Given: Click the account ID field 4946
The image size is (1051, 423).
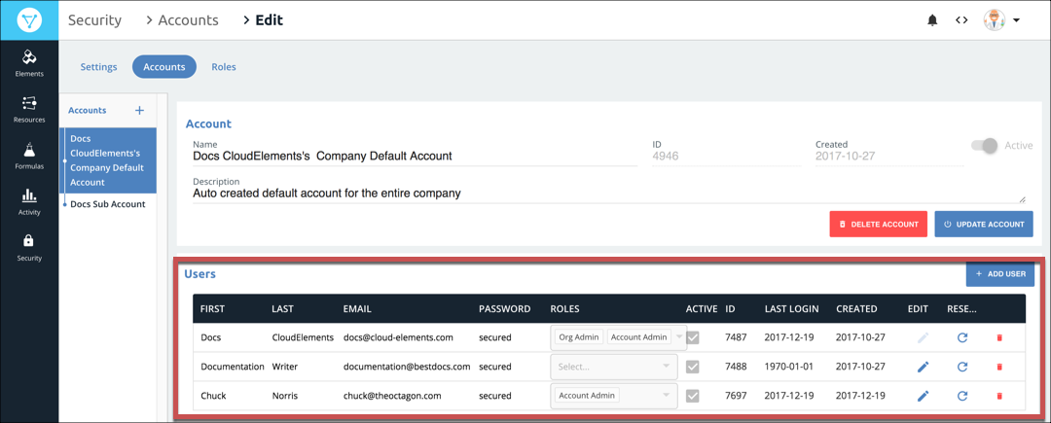Looking at the screenshot, I should (727, 156).
